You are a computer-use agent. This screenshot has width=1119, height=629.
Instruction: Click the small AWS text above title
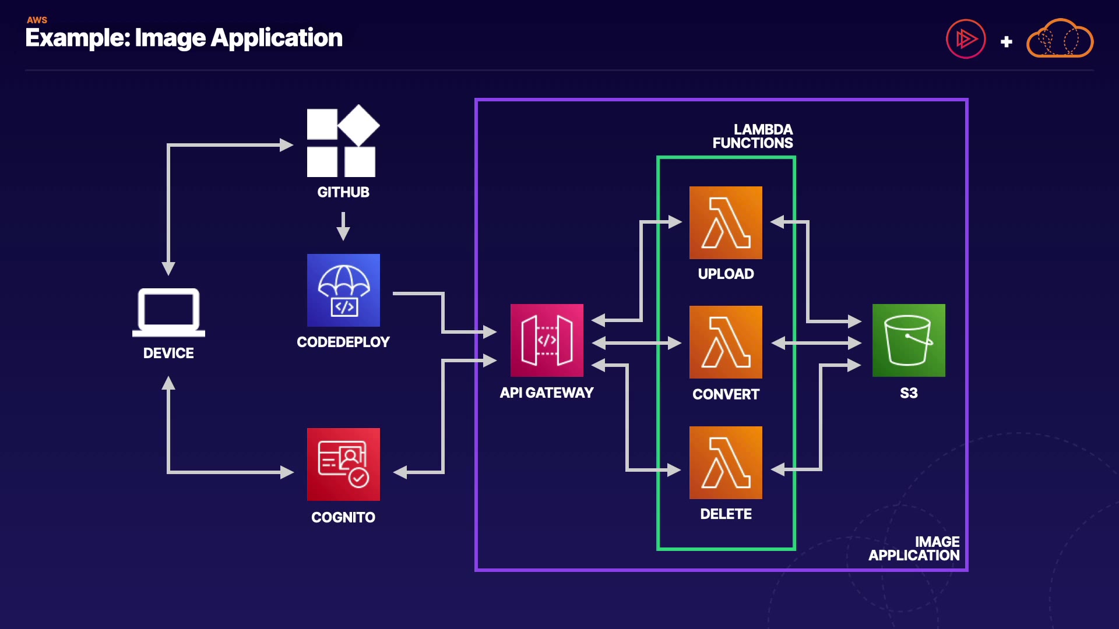pyautogui.click(x=37, y=20)
